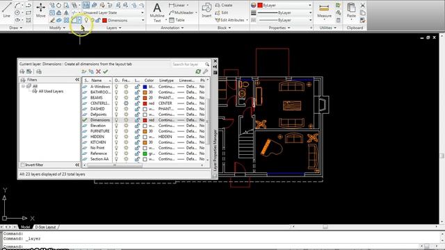Freeze the FURNITURE layer via sun icon
Screen dimensions: 445x250
(126, 131)
